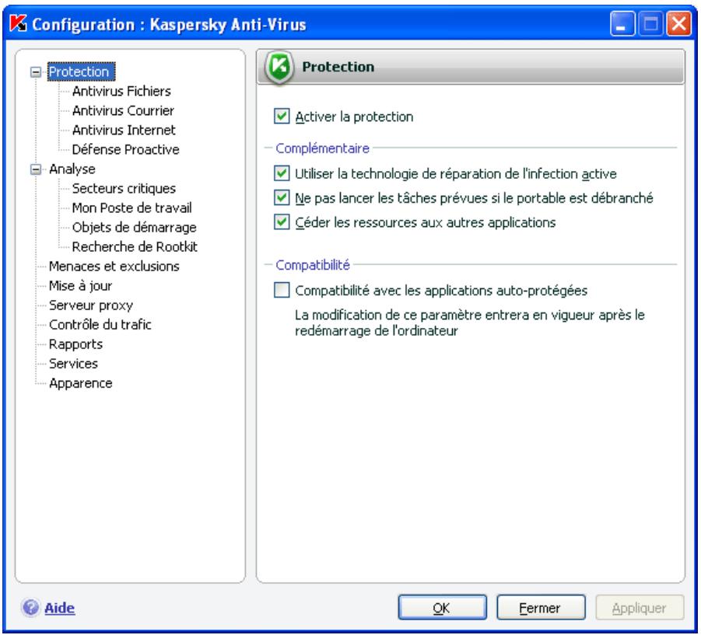Viewport: 701px width, 635px height.
Task: Select Services in the tree
Action: click(73, 364)
